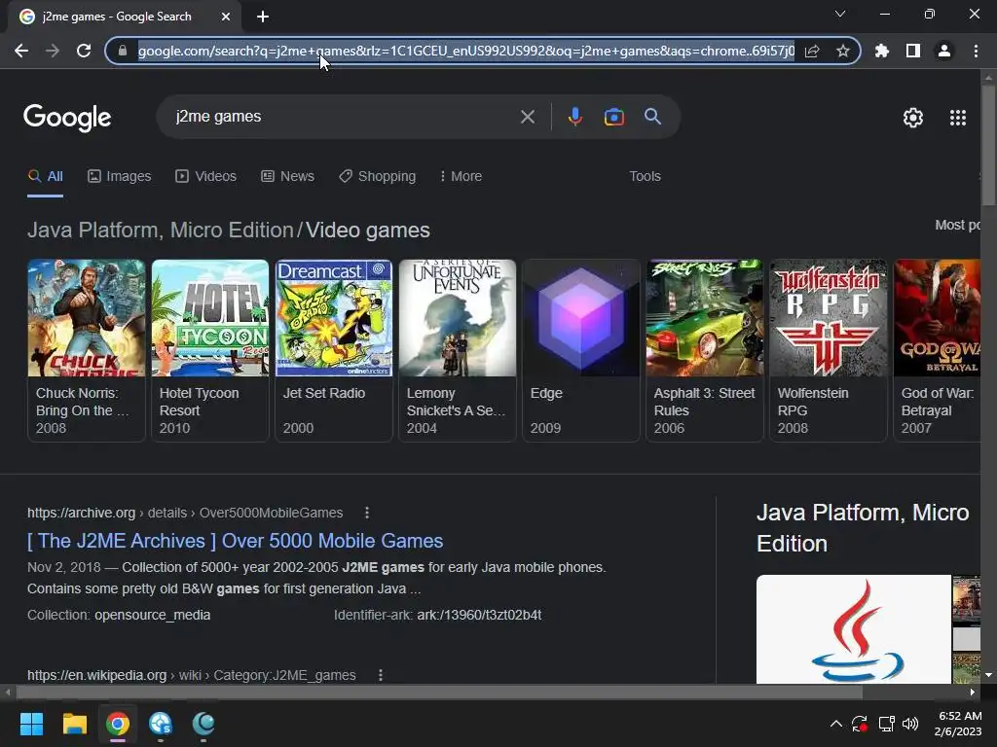The image size is (997, 747).
Task: Open the network status tray icon
Action: click(886, 724)
